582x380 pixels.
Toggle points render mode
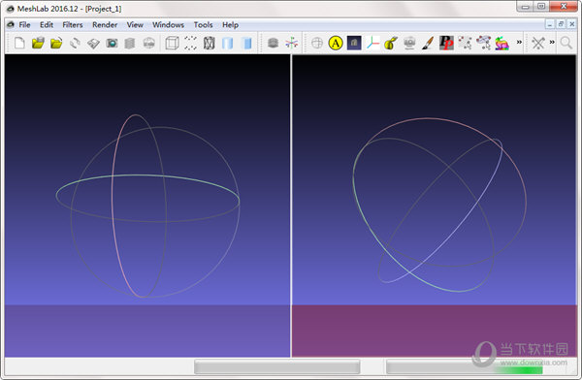[x=190, y=43]
